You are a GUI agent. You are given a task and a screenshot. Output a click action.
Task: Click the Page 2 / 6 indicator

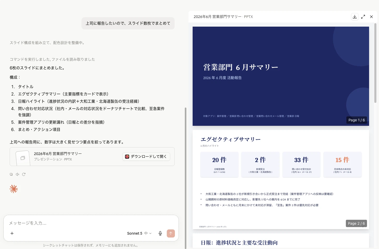point(356,223)
